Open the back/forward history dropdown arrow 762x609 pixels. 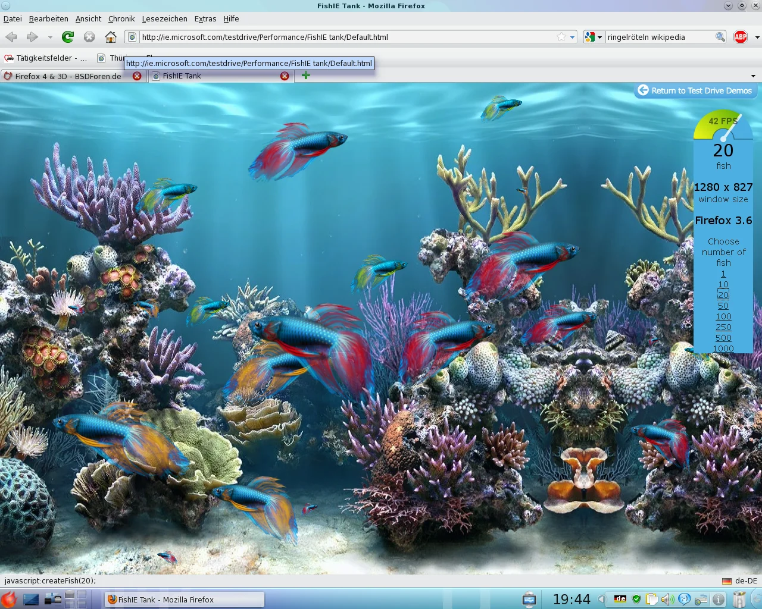pos(50,37)
